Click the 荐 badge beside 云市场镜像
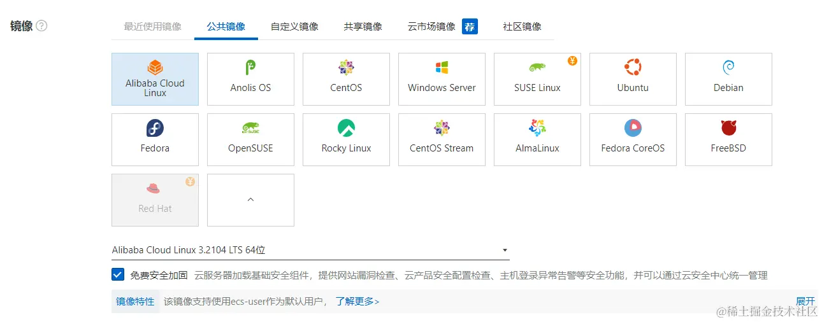The width and height of the screenshot is (822, 322). [470, 27]
